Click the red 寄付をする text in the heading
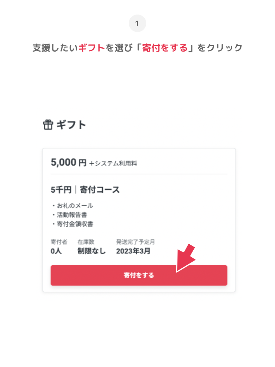 (165, 48)
